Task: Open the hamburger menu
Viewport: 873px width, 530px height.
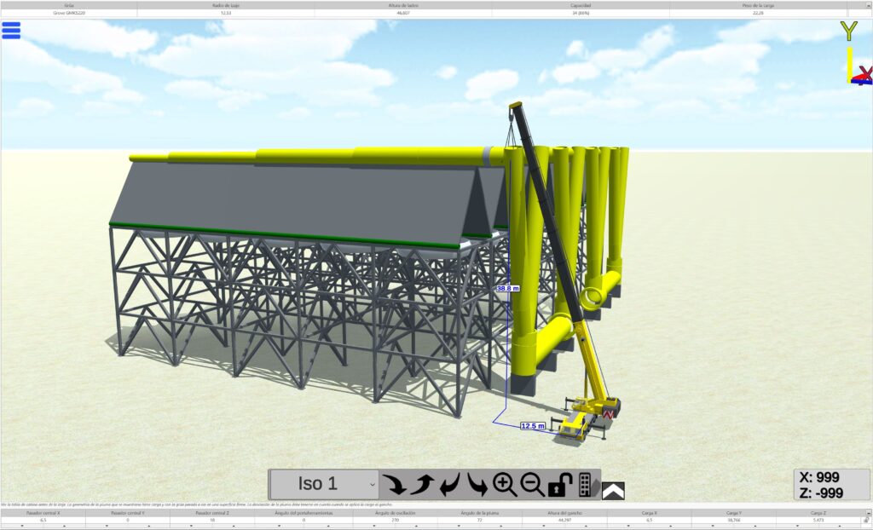Action: (x=11, y=30)
